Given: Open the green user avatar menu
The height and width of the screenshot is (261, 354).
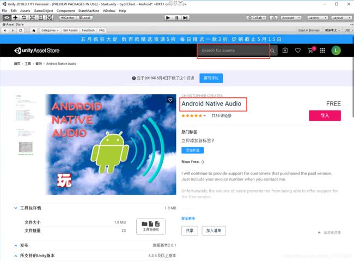Looking at the screenshot, I should [x=336, y=51].
